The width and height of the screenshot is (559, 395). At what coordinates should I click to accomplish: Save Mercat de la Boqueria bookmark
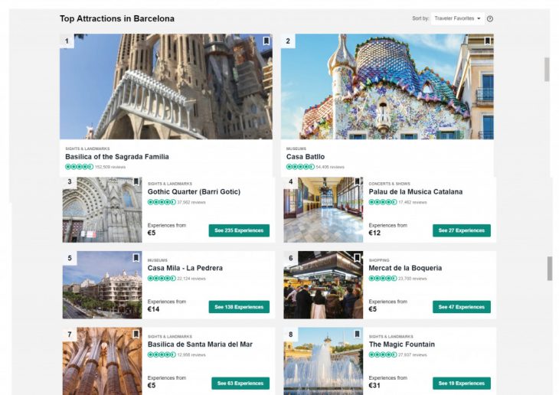pyautogui.click(x=357, y=258)
